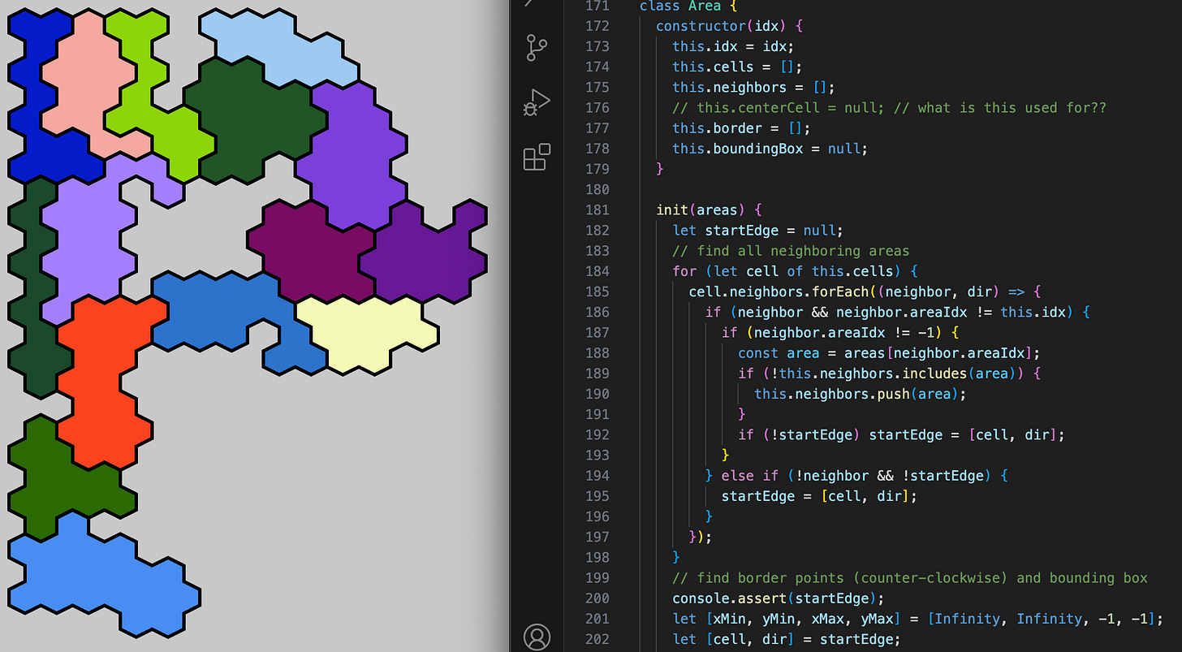The height and width of the screenshot is (652, 1182).
Task: Click 'for (let cell of this.cells)' line
Action: click(x=795, y=271)
